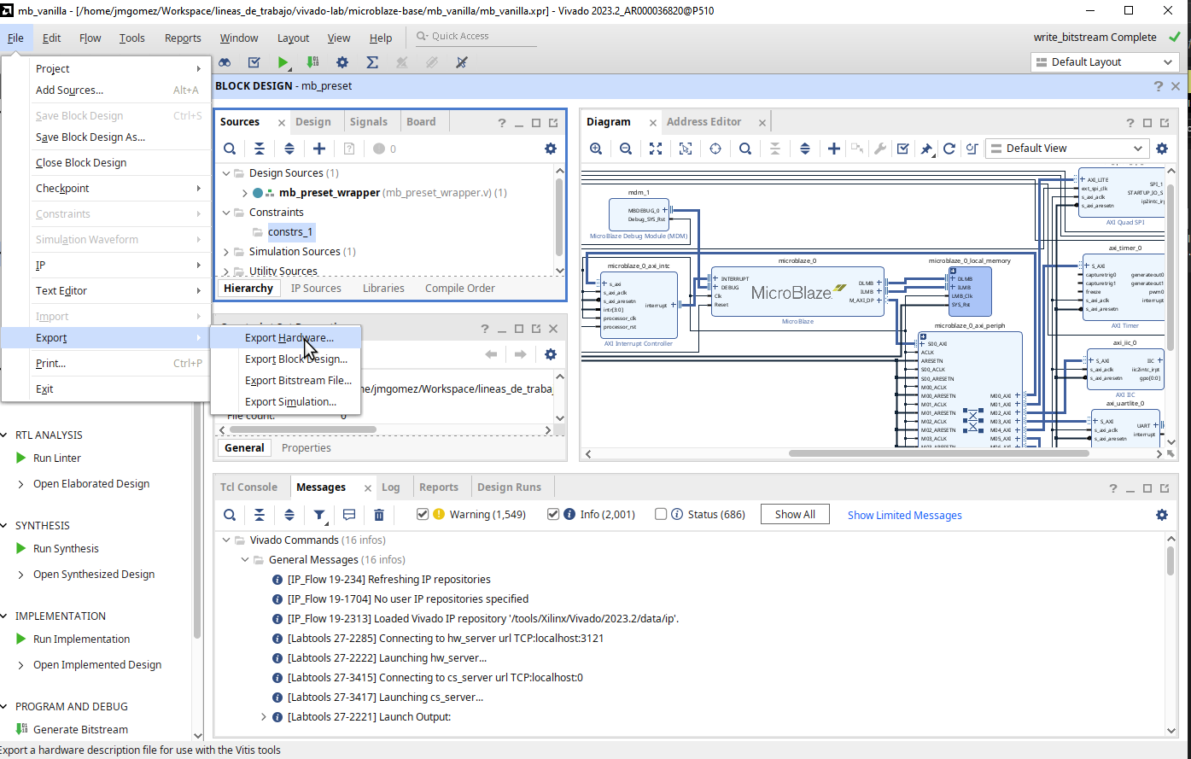The image size is (1191, 759).
Task: Search in the Sources panel
Action: pos(230,149)
